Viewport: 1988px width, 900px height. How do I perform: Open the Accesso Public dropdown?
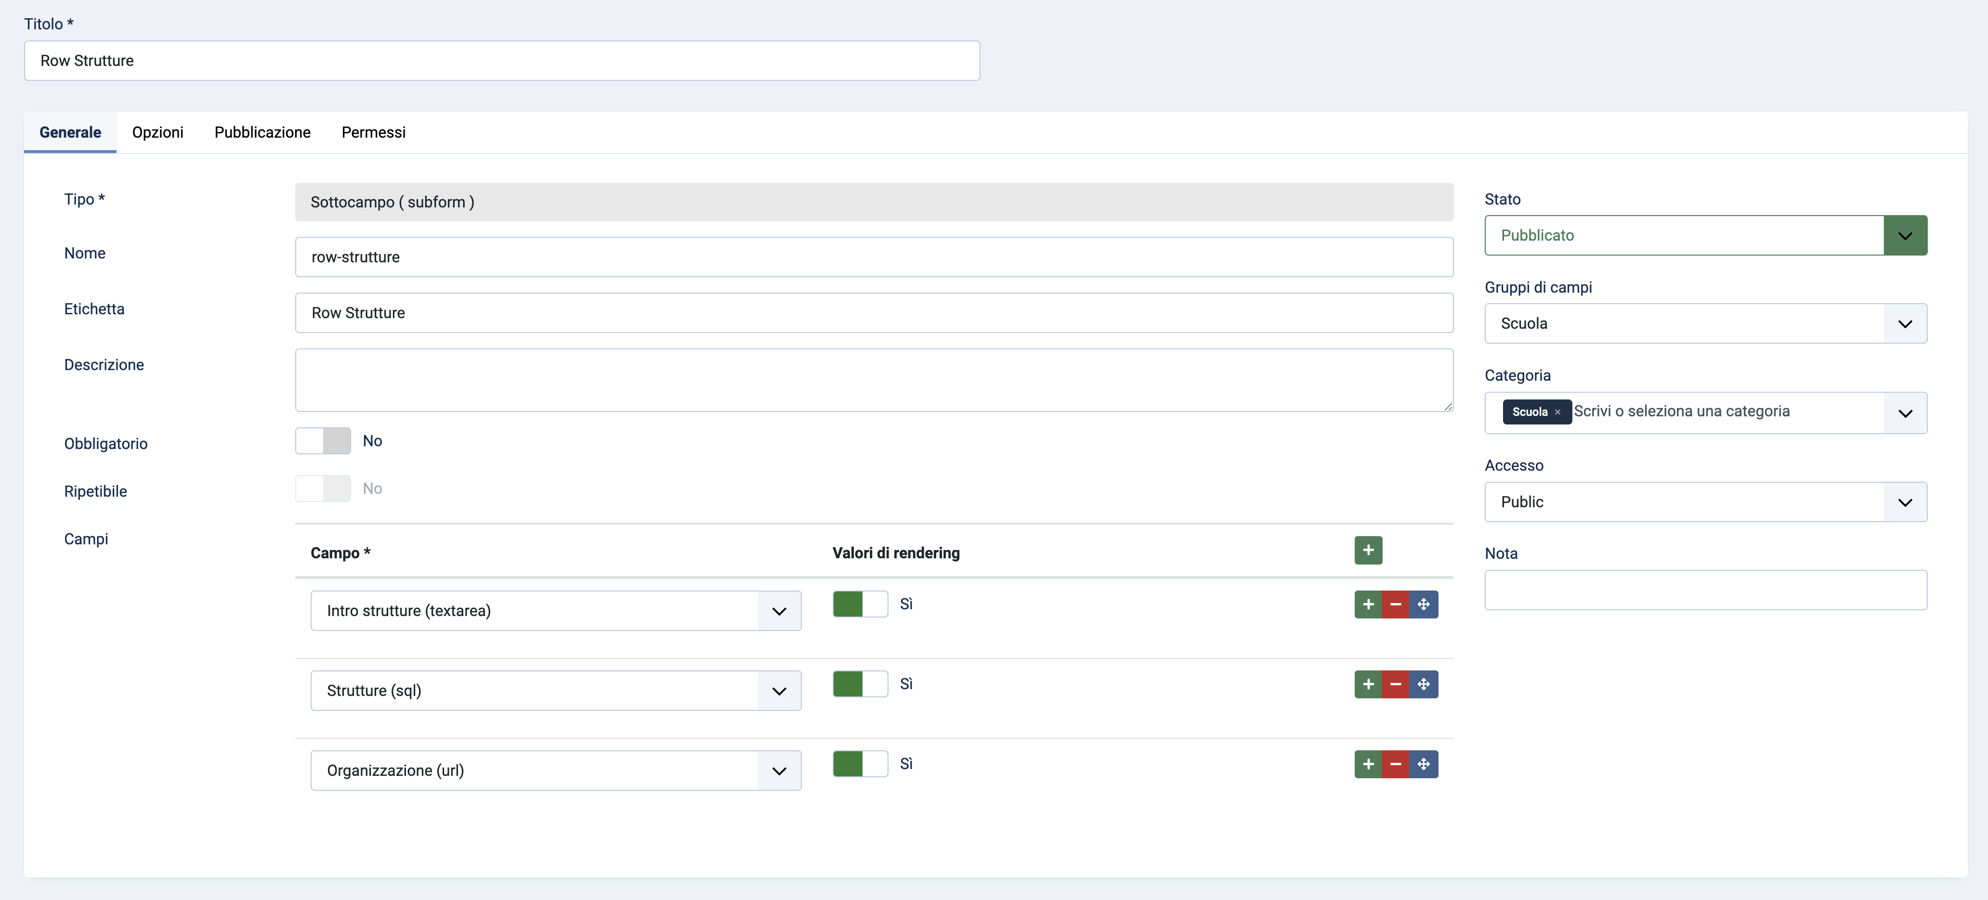click(1705, 502)
